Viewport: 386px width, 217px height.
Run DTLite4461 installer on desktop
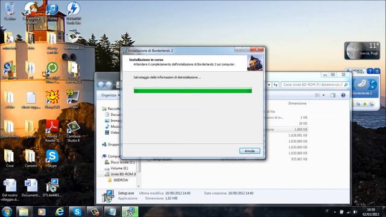[x=52, y=188]
